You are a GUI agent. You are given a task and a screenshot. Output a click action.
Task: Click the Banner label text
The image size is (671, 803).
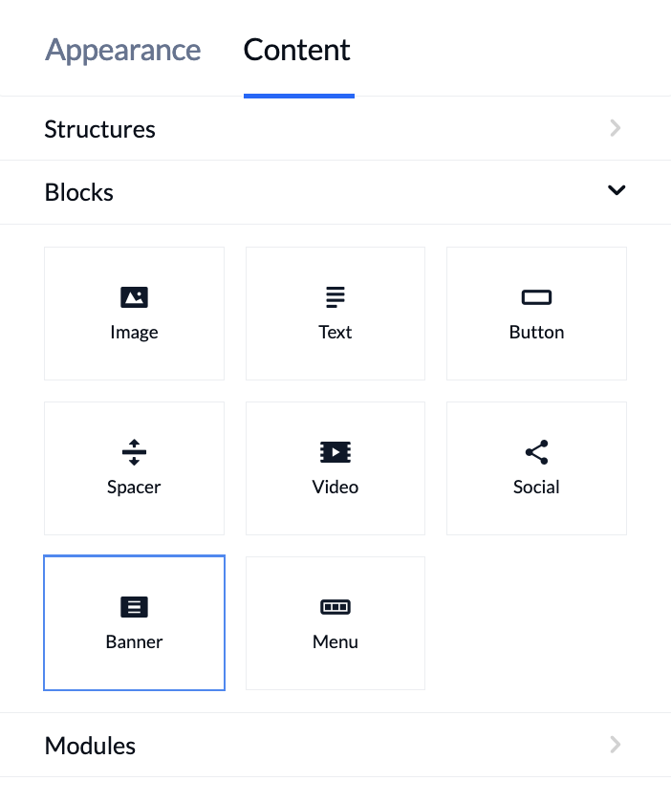point(134,641)
